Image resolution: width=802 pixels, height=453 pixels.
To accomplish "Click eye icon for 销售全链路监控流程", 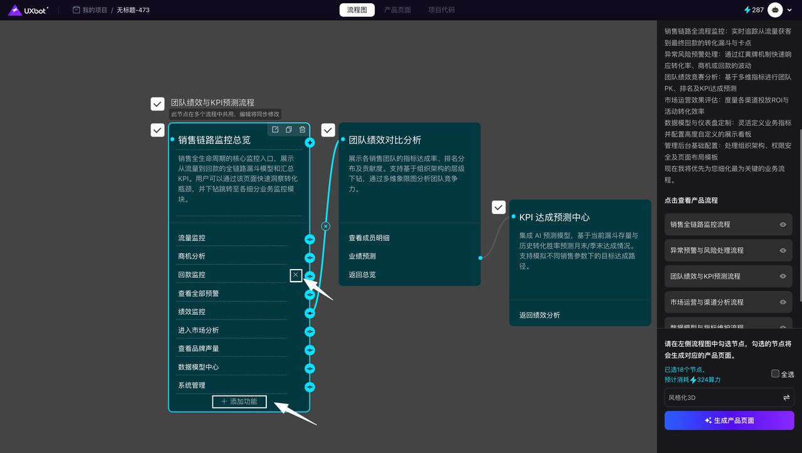I will click(783, 225).
